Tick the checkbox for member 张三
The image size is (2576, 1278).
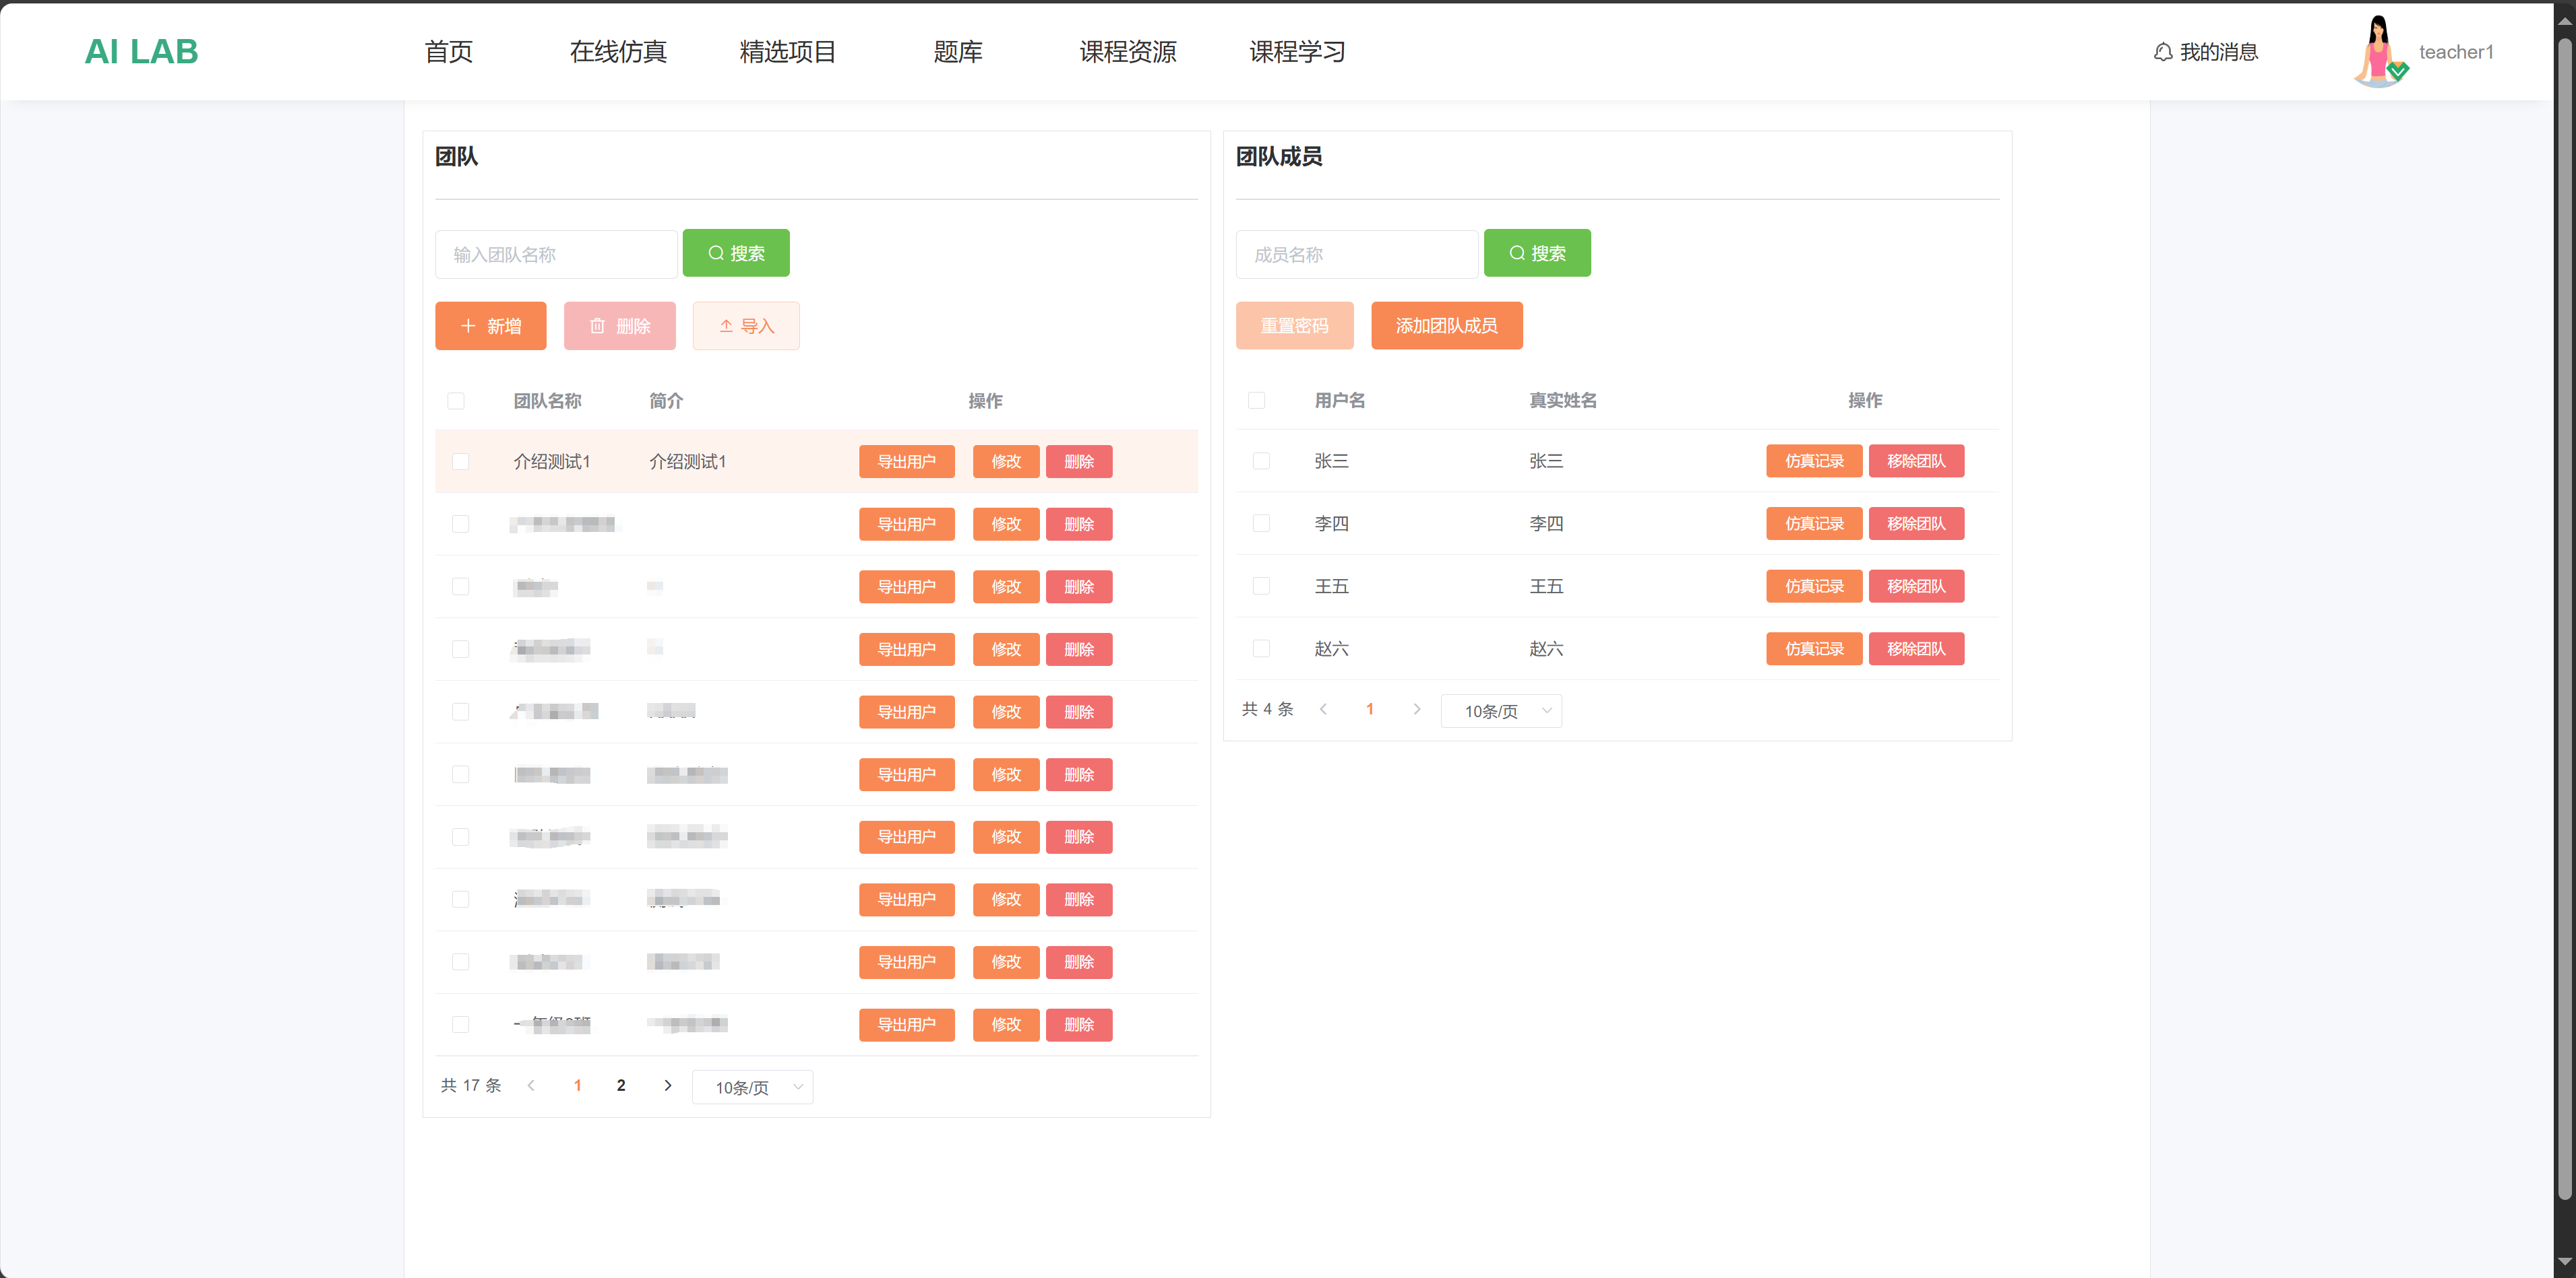1261,462
